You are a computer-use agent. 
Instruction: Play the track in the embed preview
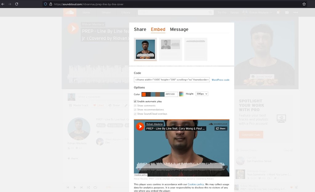(x=140, y=126)
